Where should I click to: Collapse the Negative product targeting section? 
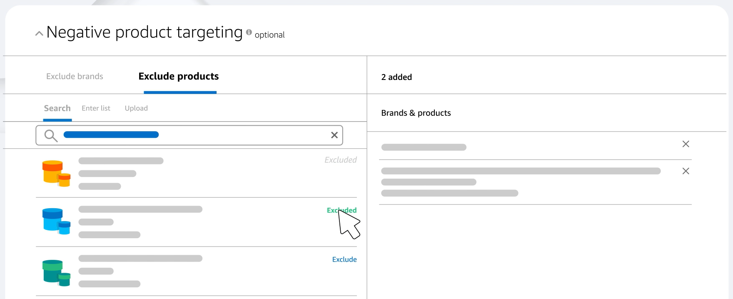(x=39, y=33)
